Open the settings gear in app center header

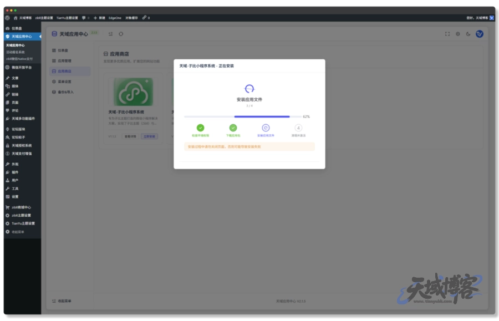(x=457, y=34)
